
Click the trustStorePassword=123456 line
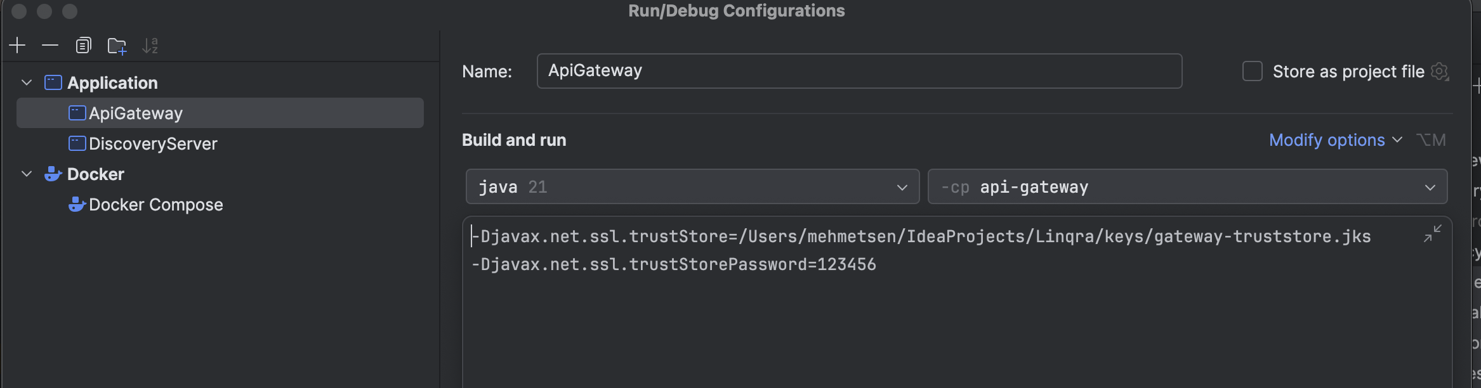(673, 264)
